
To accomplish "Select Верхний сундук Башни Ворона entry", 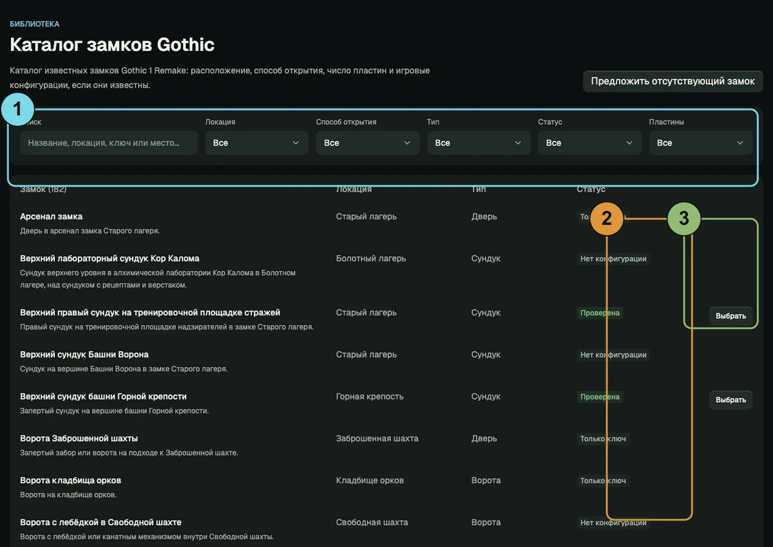I will pyautogui.click(x=84, y=355).
